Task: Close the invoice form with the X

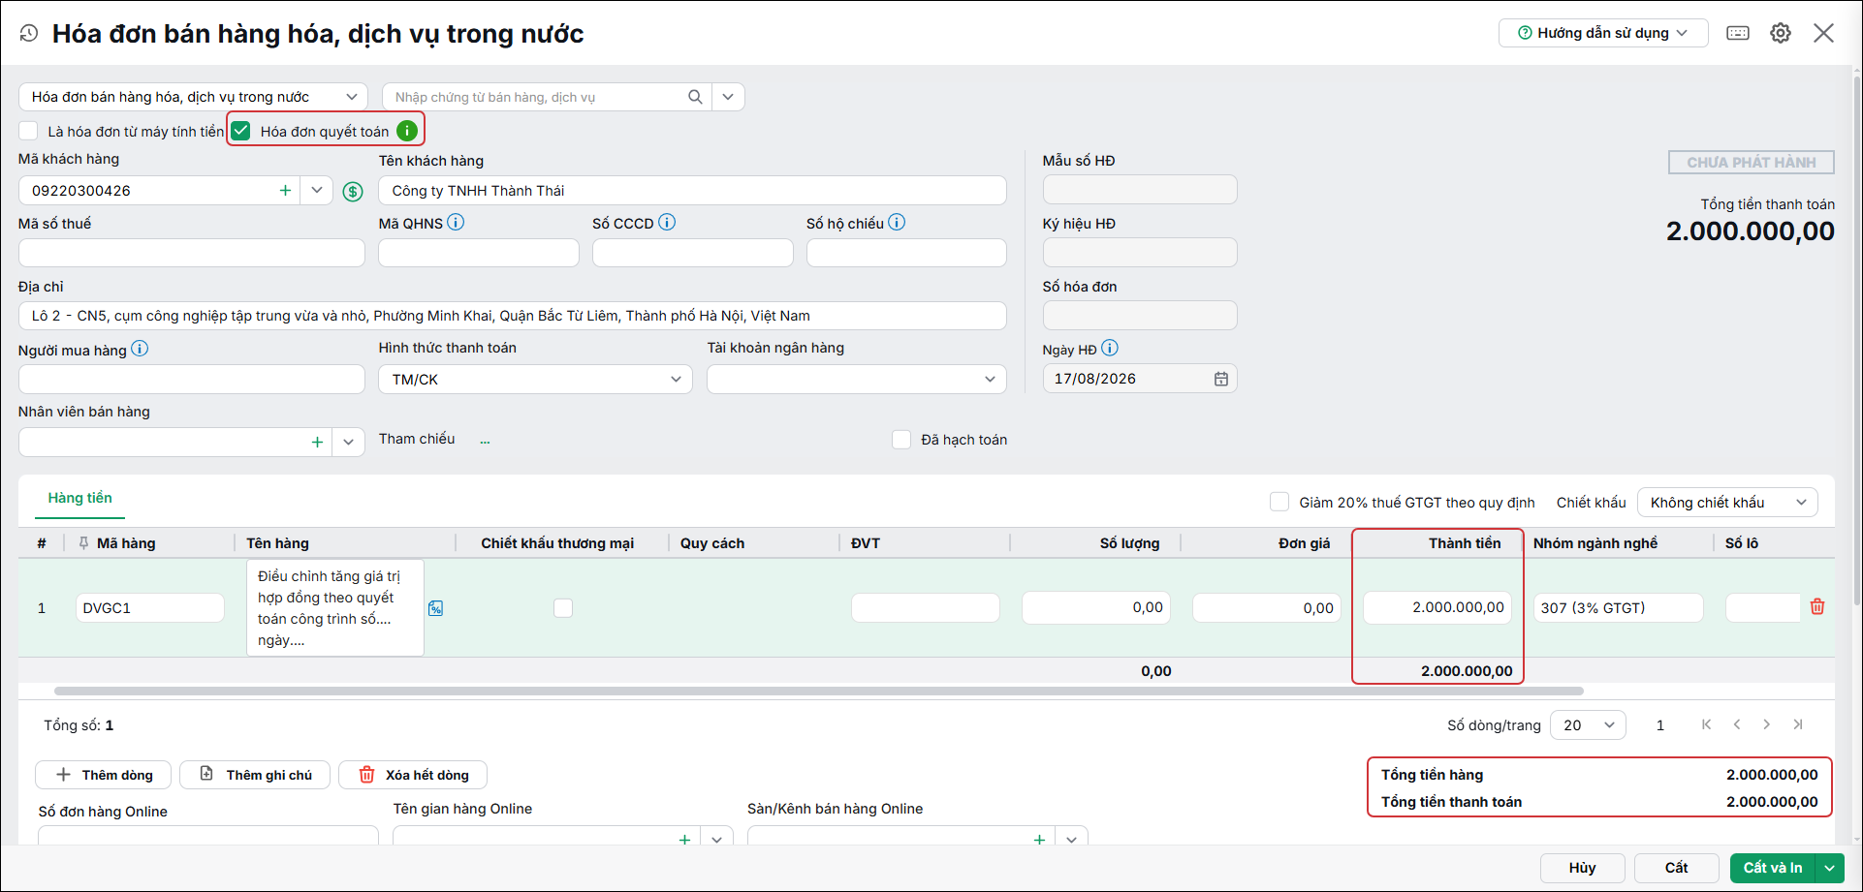Action: click(1823, 33)
